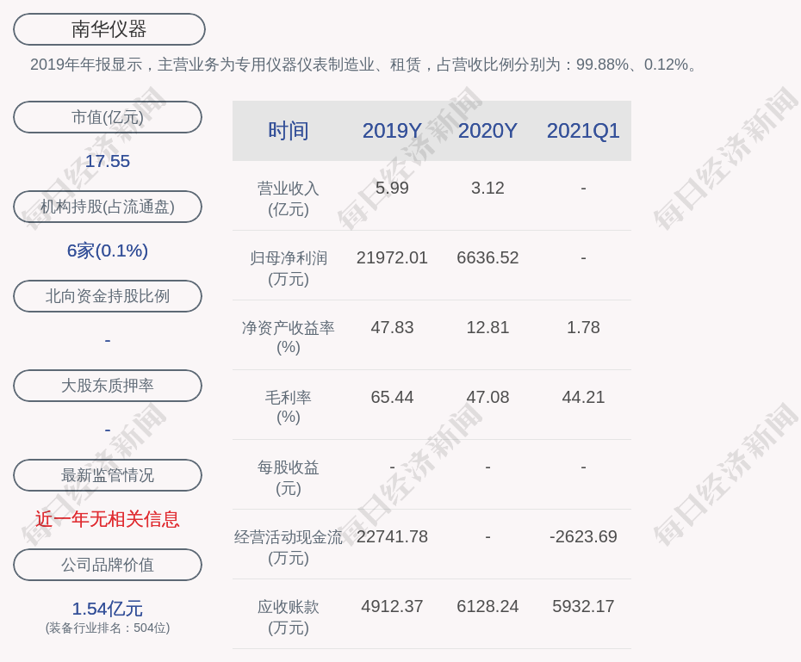Image resolution: width=801 pixels, height=662 pixels.
Task: Click the 6家(0.1%) holdings value
Action: [x=108, y=251]
